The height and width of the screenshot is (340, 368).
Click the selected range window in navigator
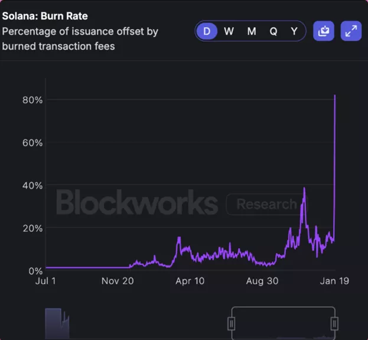pyautogui.click(x=283, y=323)
